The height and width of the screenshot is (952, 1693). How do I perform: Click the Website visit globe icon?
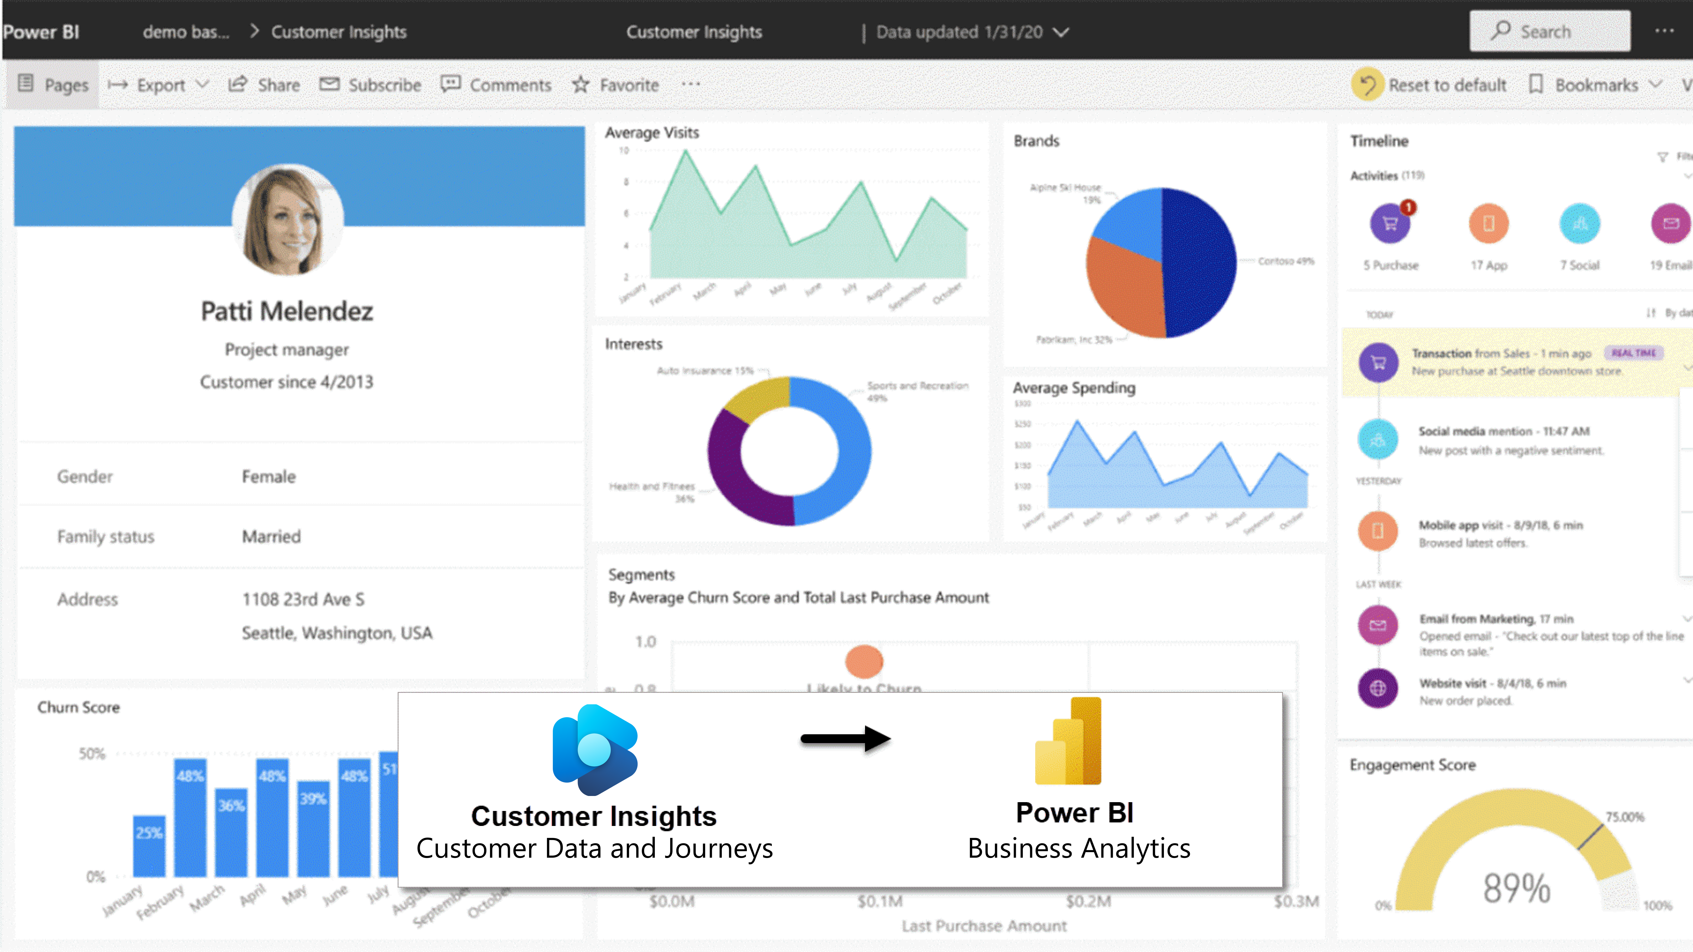coord(1378,688)
